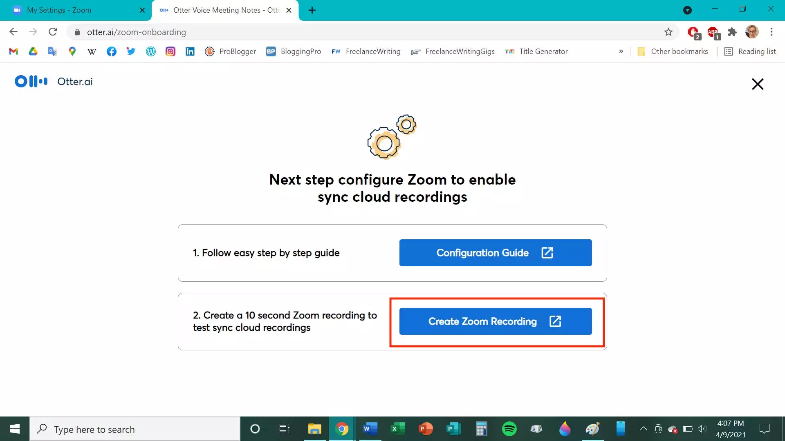Open the FreelanceWritingGigs bookmark

453,51
